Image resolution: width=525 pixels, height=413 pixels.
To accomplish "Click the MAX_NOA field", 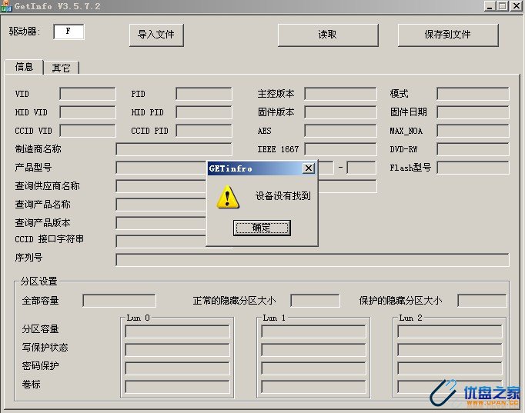I will [473, 131].
